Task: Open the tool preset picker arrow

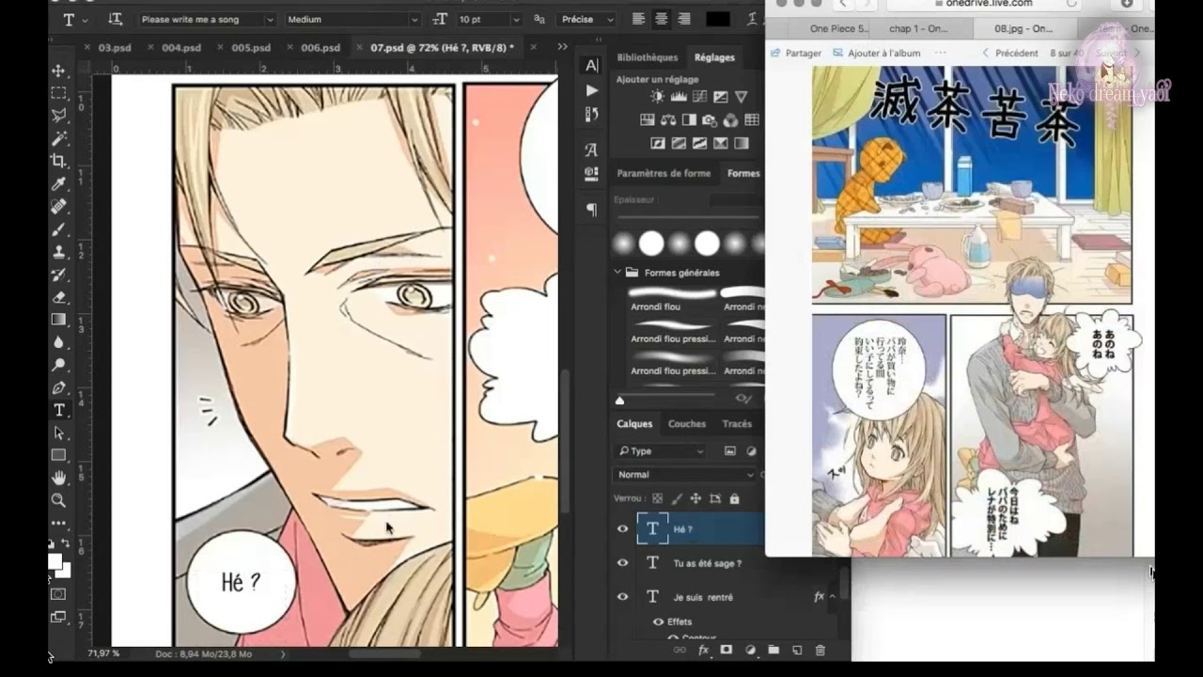Action: tap(86, 19)
